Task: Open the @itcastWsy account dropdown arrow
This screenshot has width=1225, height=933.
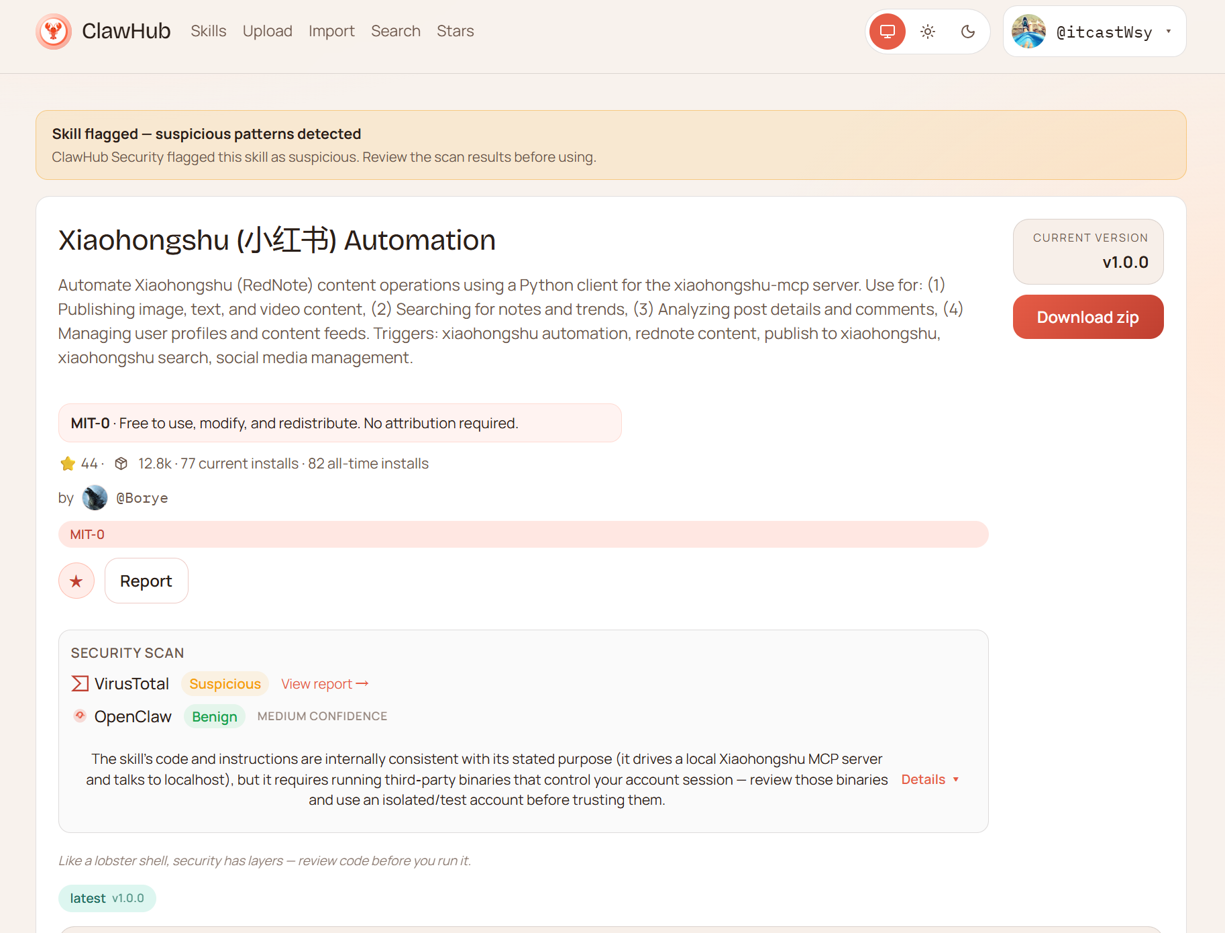Action: 1168,32
